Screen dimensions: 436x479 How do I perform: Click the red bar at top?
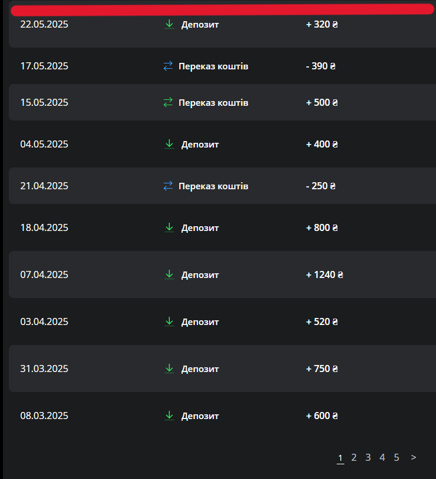(222, 9)
